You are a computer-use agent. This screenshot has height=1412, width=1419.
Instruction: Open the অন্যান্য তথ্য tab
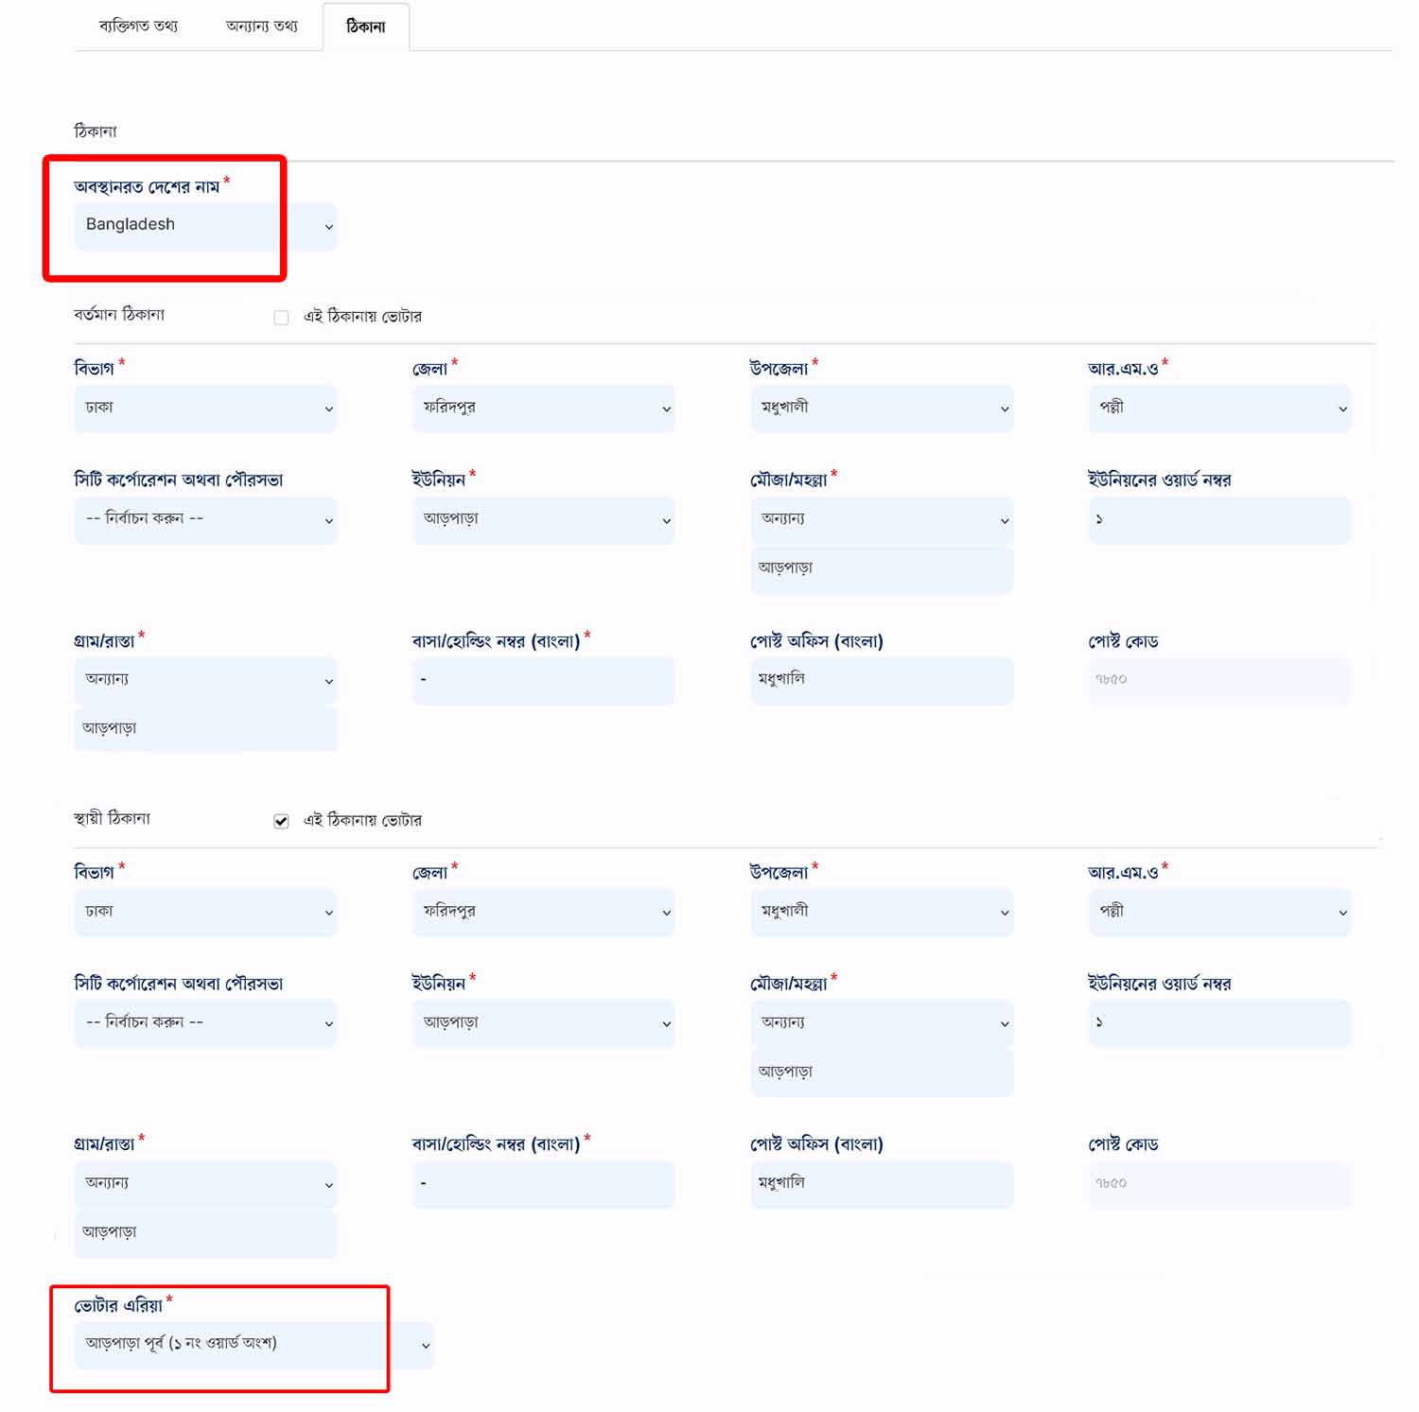pos(261,26)
